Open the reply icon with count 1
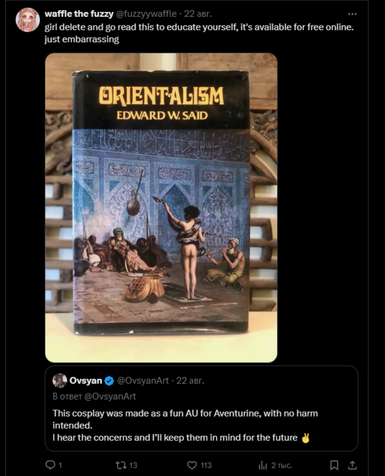Screen dimensions: 385x476 click(50, 464)
